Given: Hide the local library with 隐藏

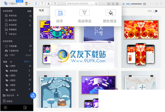Looking at the screenshot, I should click(x=29, y=11).
